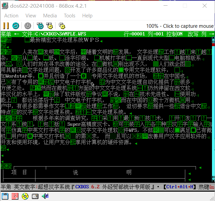215x201 pixels.
Task: Click '100% - Click to capture mouse' text
Action: point(180,26)
